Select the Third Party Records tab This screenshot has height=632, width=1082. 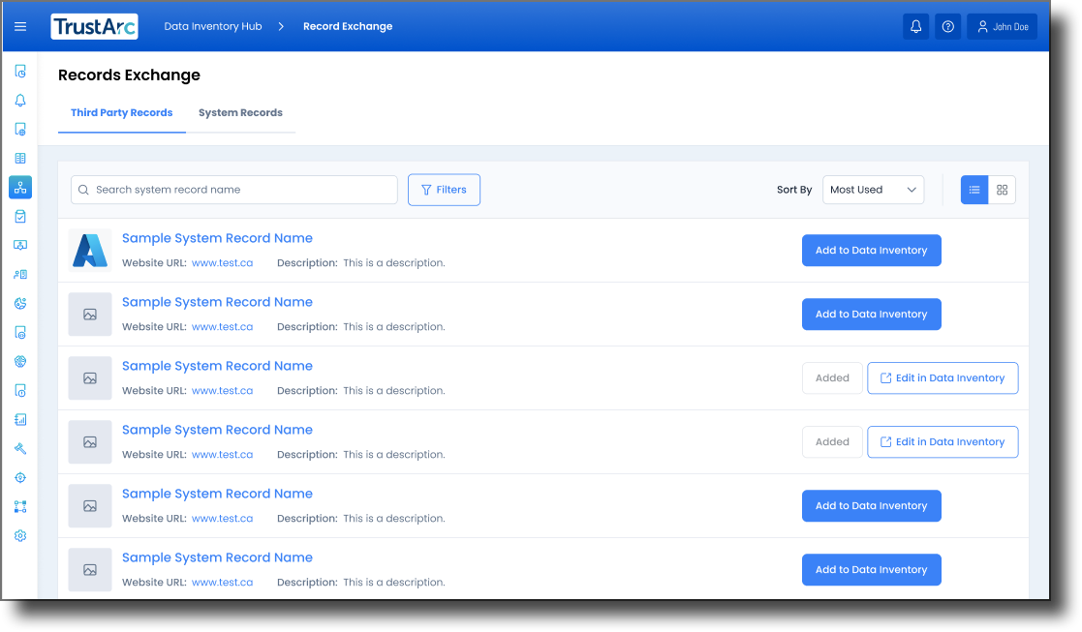121,113
